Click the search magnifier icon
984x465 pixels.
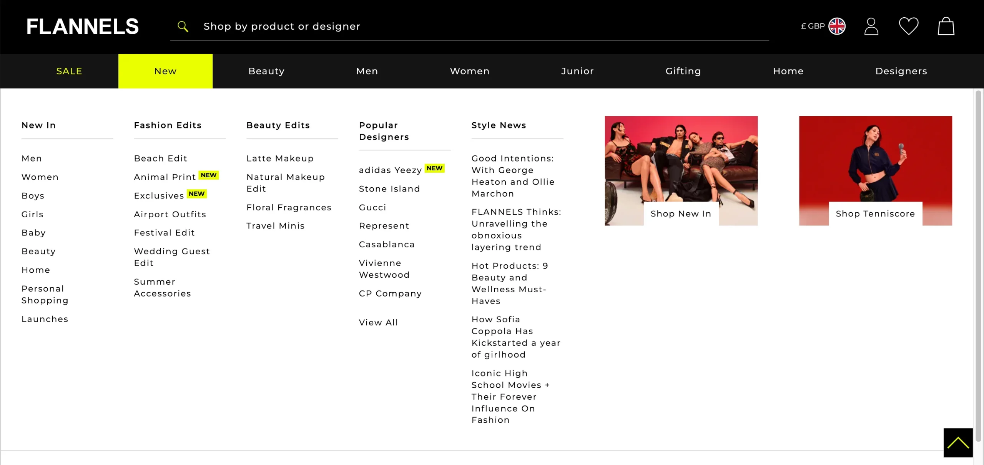(183, 27)
